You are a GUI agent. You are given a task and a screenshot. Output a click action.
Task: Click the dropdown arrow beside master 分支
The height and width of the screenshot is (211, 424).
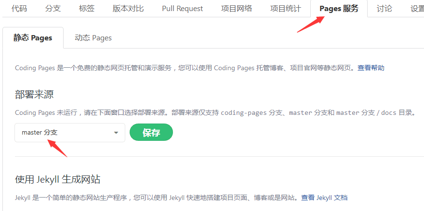[116, 133]
